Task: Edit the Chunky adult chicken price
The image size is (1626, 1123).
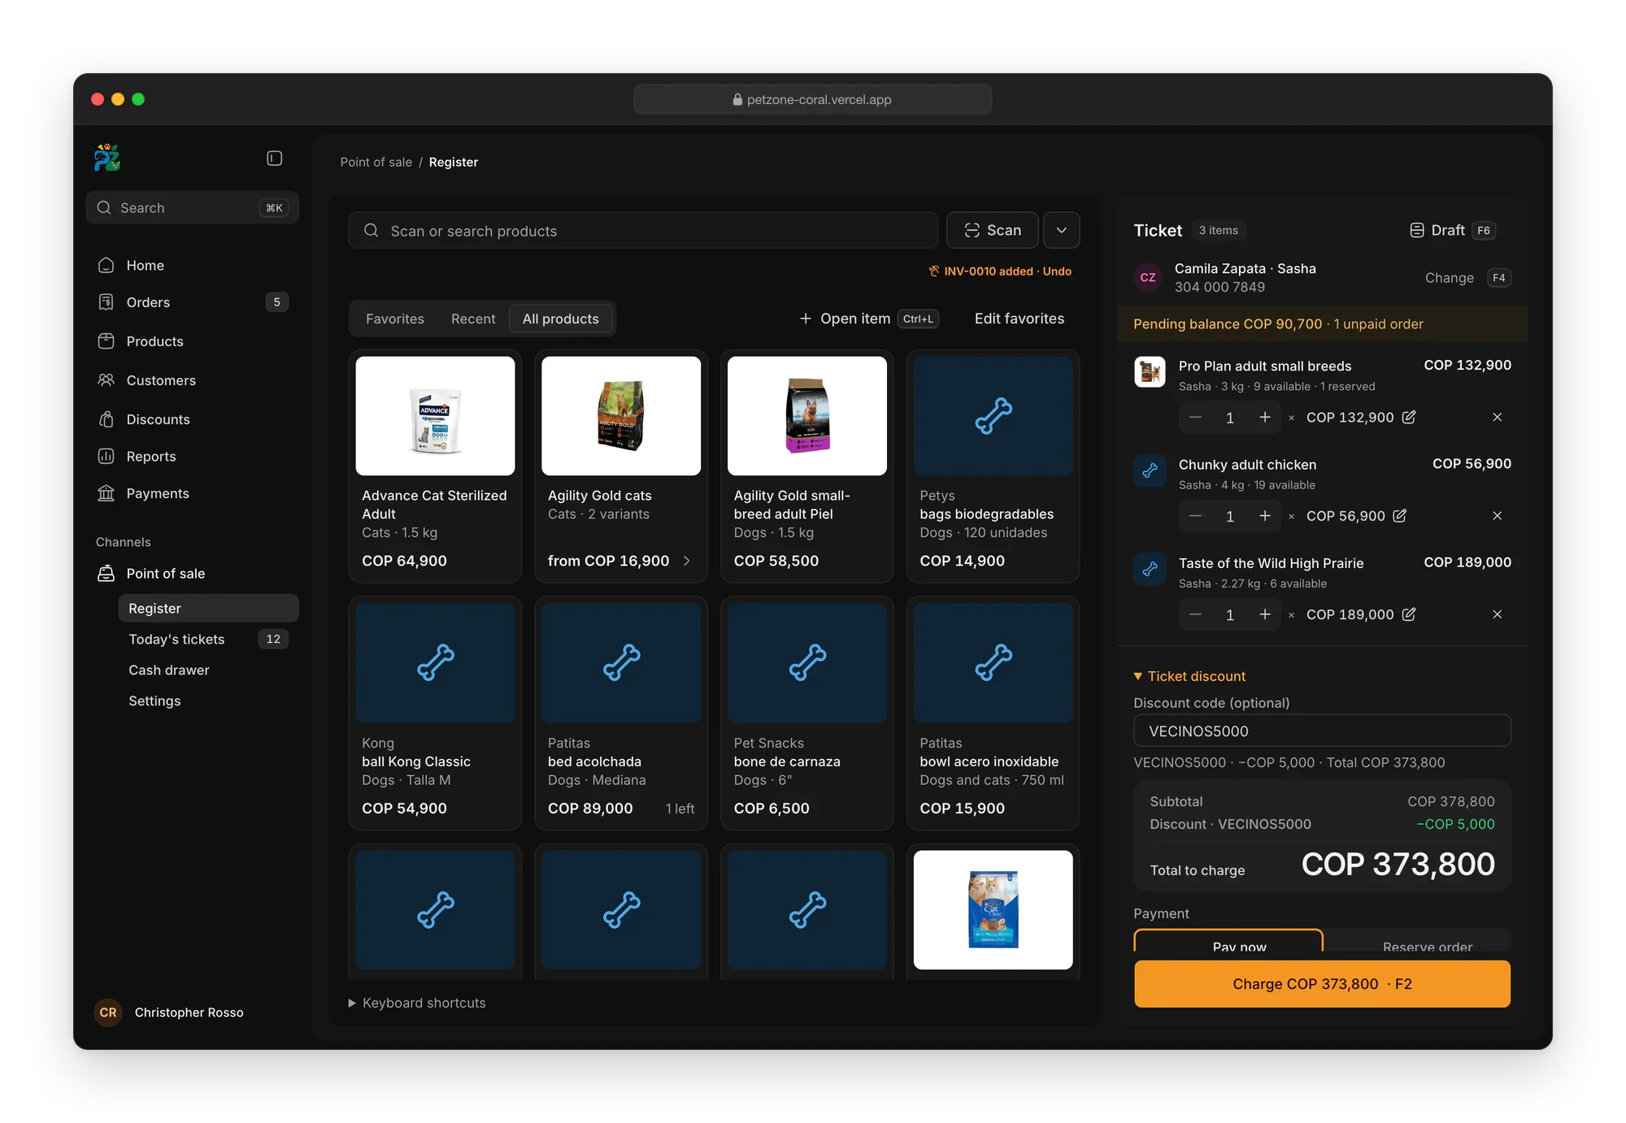Action: click(1400, 516)
